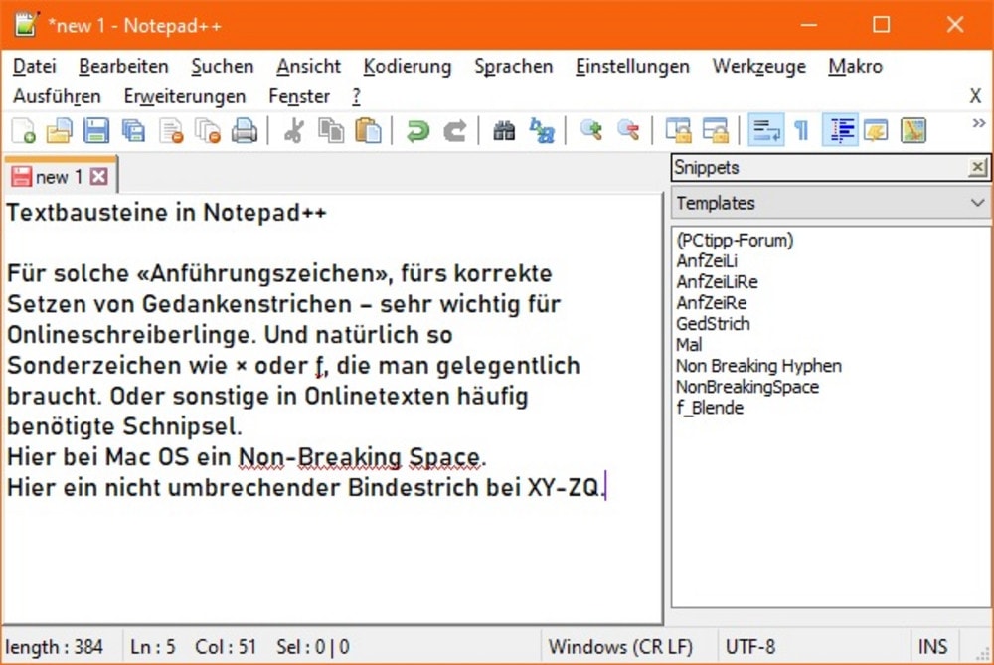Toggle show all characters pilcrow icon
994x665 pixels.
801,130
